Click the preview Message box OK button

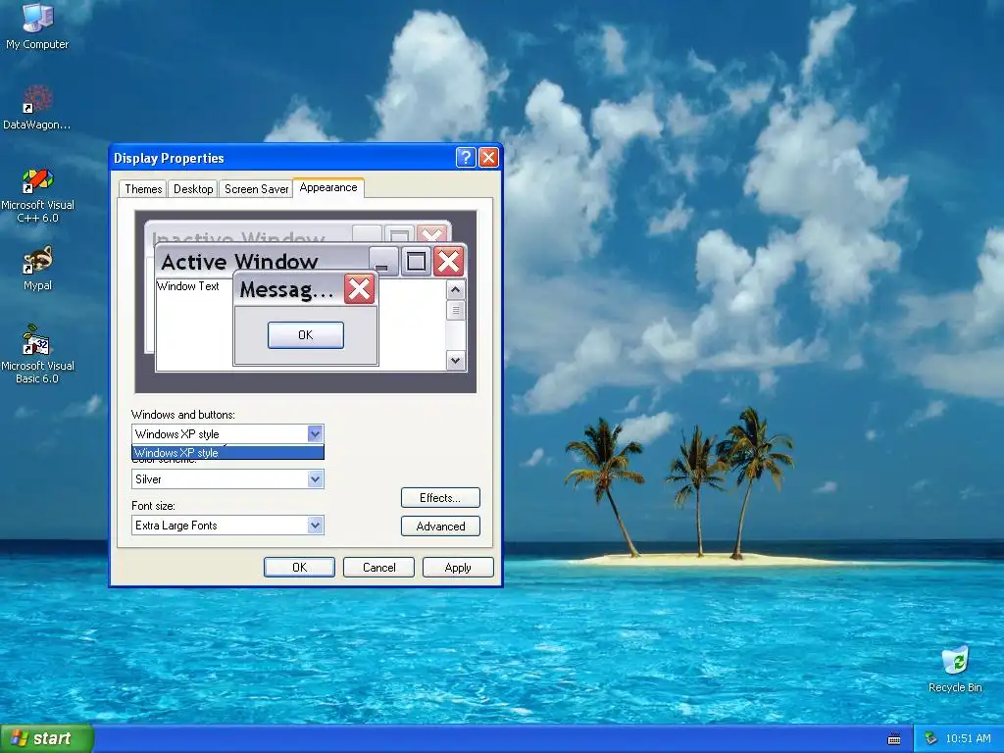click(306, 335)
